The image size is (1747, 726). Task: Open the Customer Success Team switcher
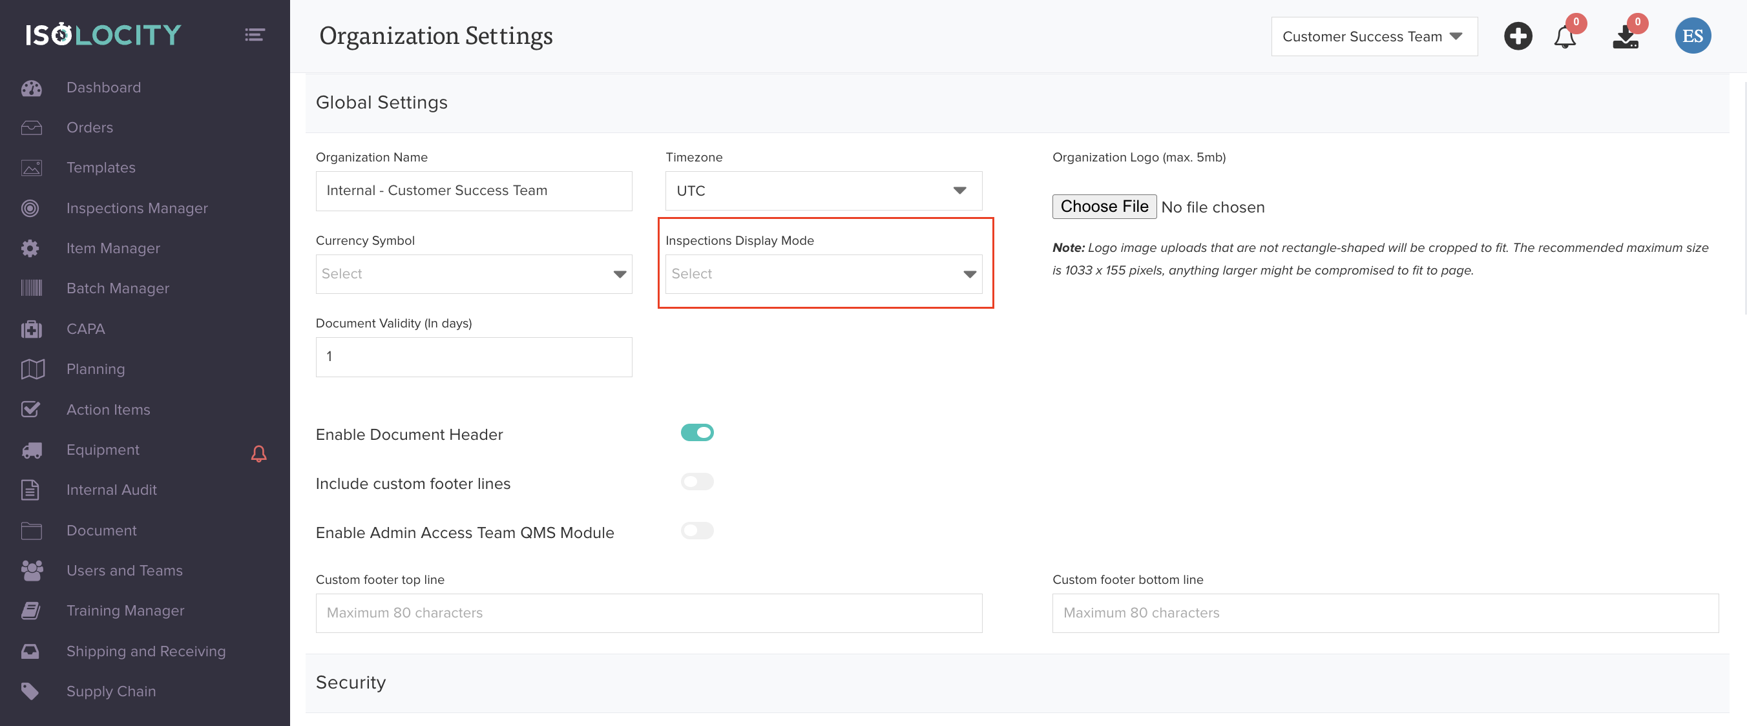coord(1374,37)
